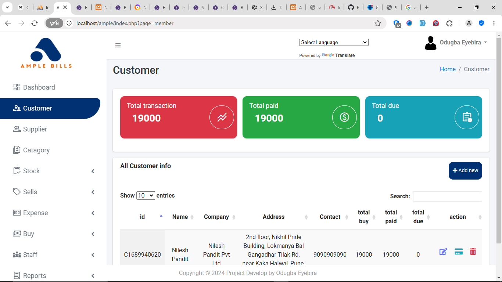This screenshot has height=282, width=502.
Task: Click the payment card icon in action column
Action: 458,252
